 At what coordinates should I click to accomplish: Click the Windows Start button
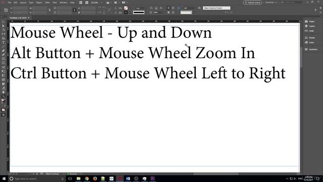pyautogui.click(x=4, y=178)
